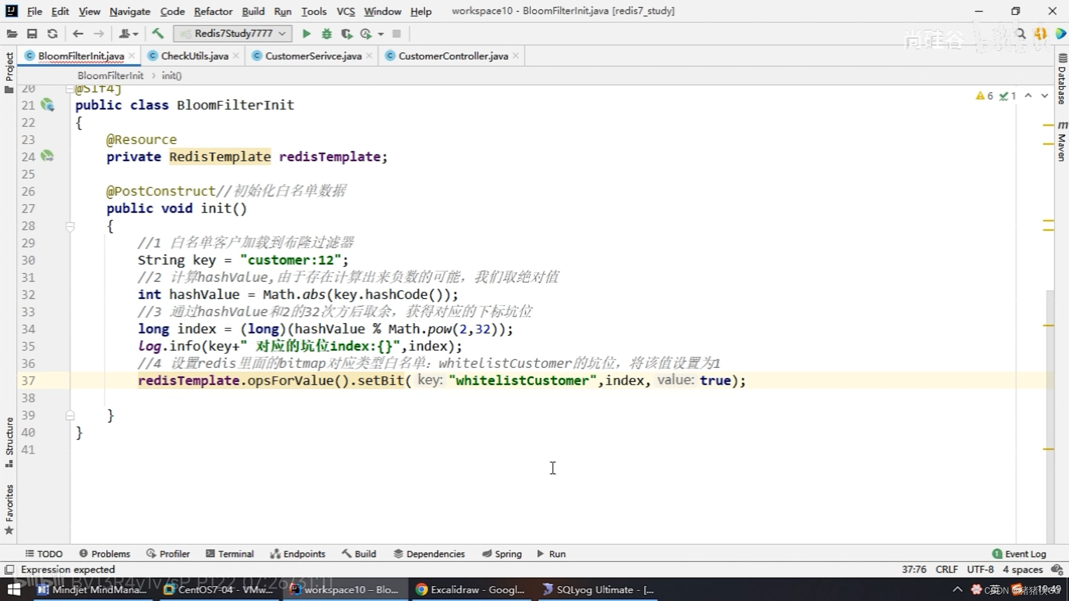Viewport: 1069px width, 601px height.
Task: Go to previous highlighted error arrow
Action: point(1028,96)
